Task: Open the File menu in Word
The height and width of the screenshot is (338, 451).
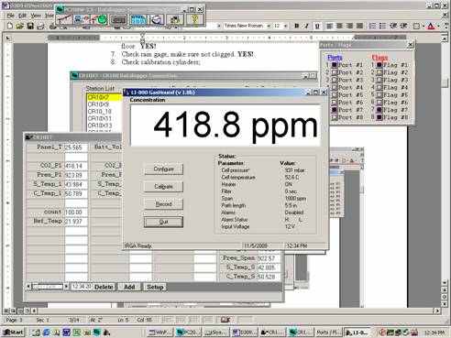Action: [10, 16]
